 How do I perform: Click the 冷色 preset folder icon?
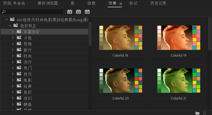coord(19,37)
